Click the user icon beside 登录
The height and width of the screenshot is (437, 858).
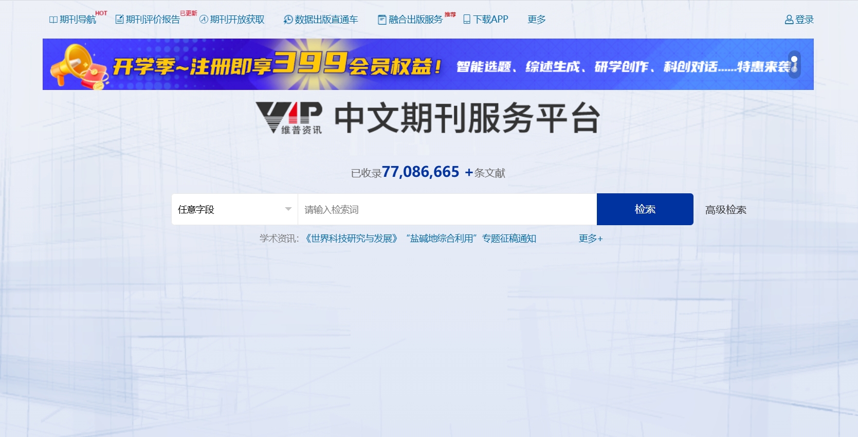coord(789,20)
